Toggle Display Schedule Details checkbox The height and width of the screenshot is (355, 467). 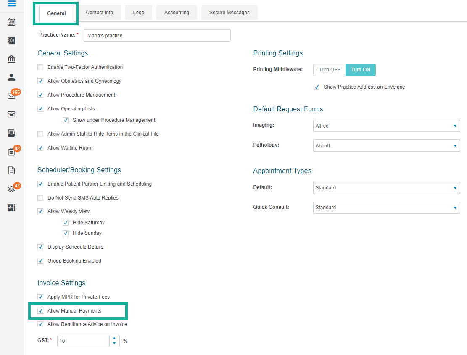click(40, 247)
